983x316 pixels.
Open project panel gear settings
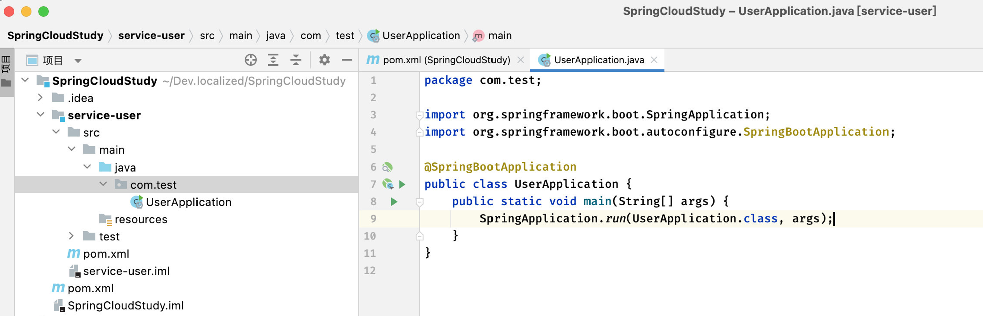(324, 60)
